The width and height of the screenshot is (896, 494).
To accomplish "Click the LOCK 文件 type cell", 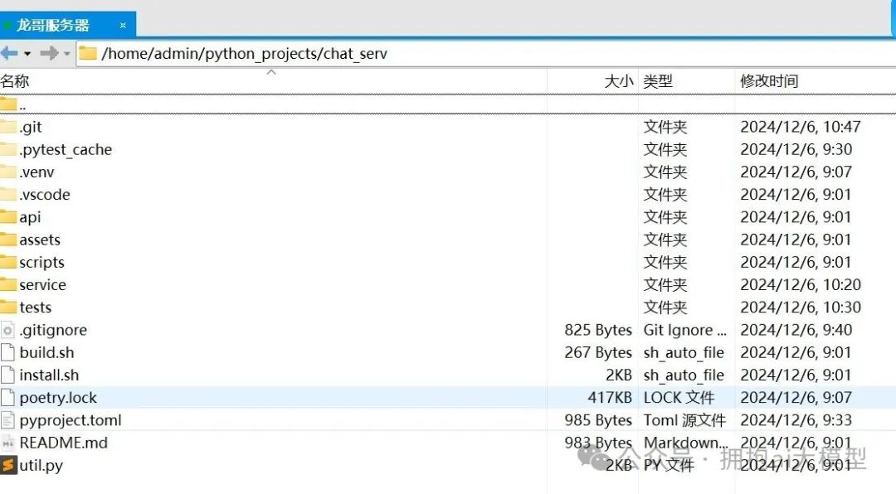I will [x=679, y=398].
